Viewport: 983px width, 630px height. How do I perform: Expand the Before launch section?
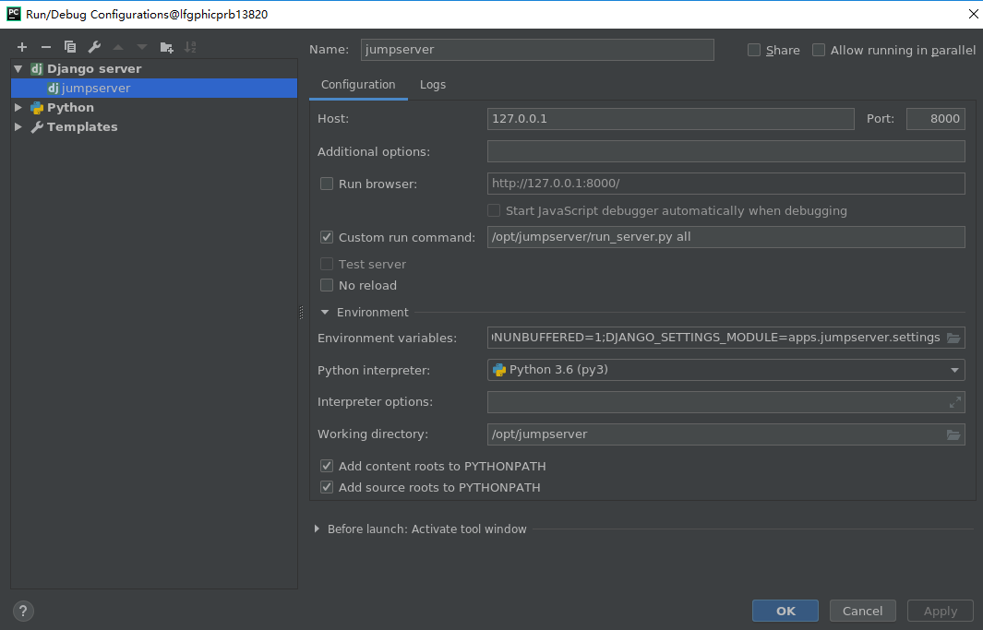click(x=317, y=529)
